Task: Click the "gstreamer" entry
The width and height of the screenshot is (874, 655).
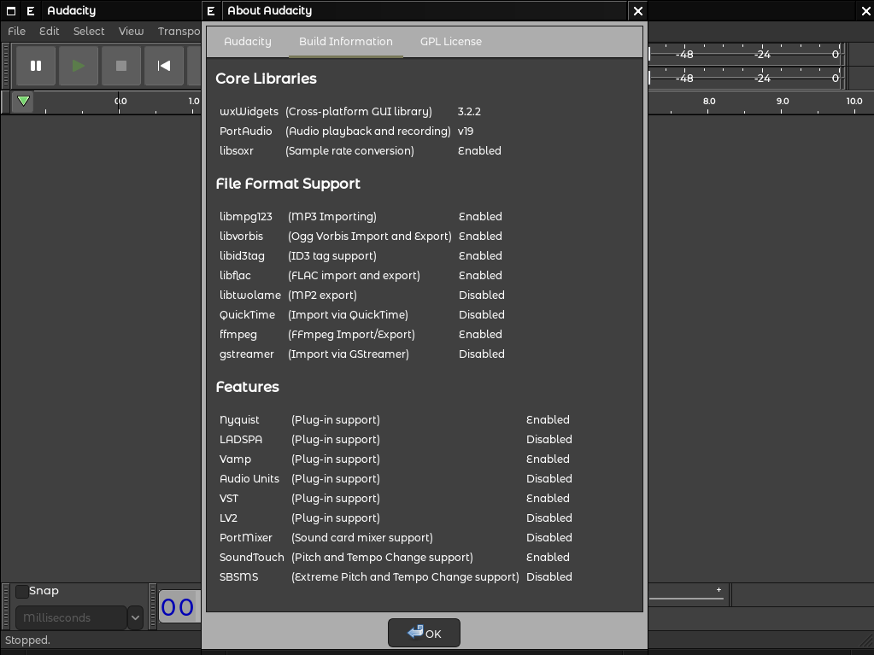Action: coord(247,354)
